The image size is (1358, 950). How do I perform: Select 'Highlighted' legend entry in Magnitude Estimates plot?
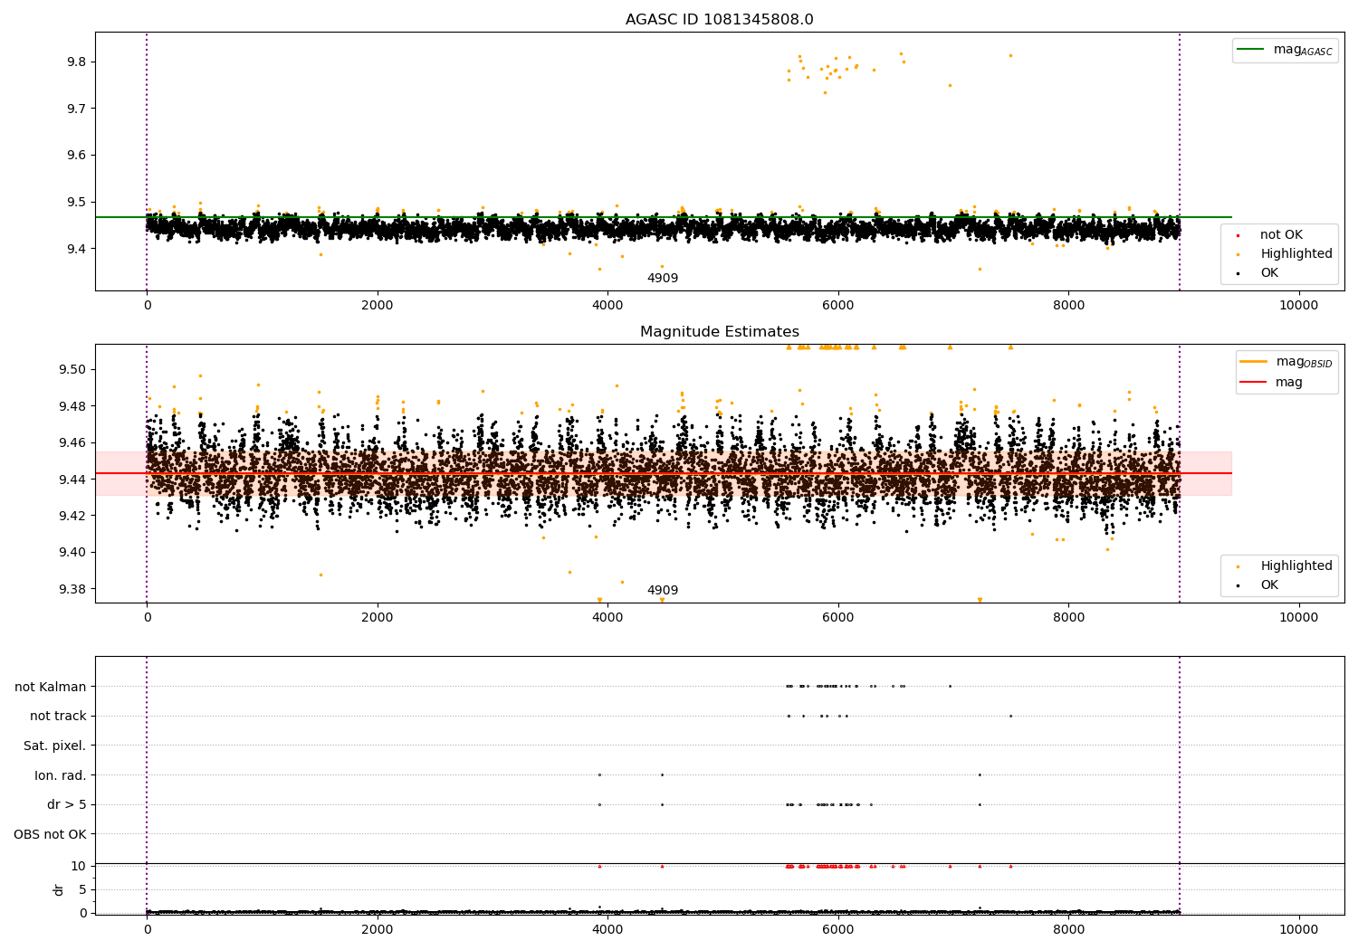(1296, 566)
